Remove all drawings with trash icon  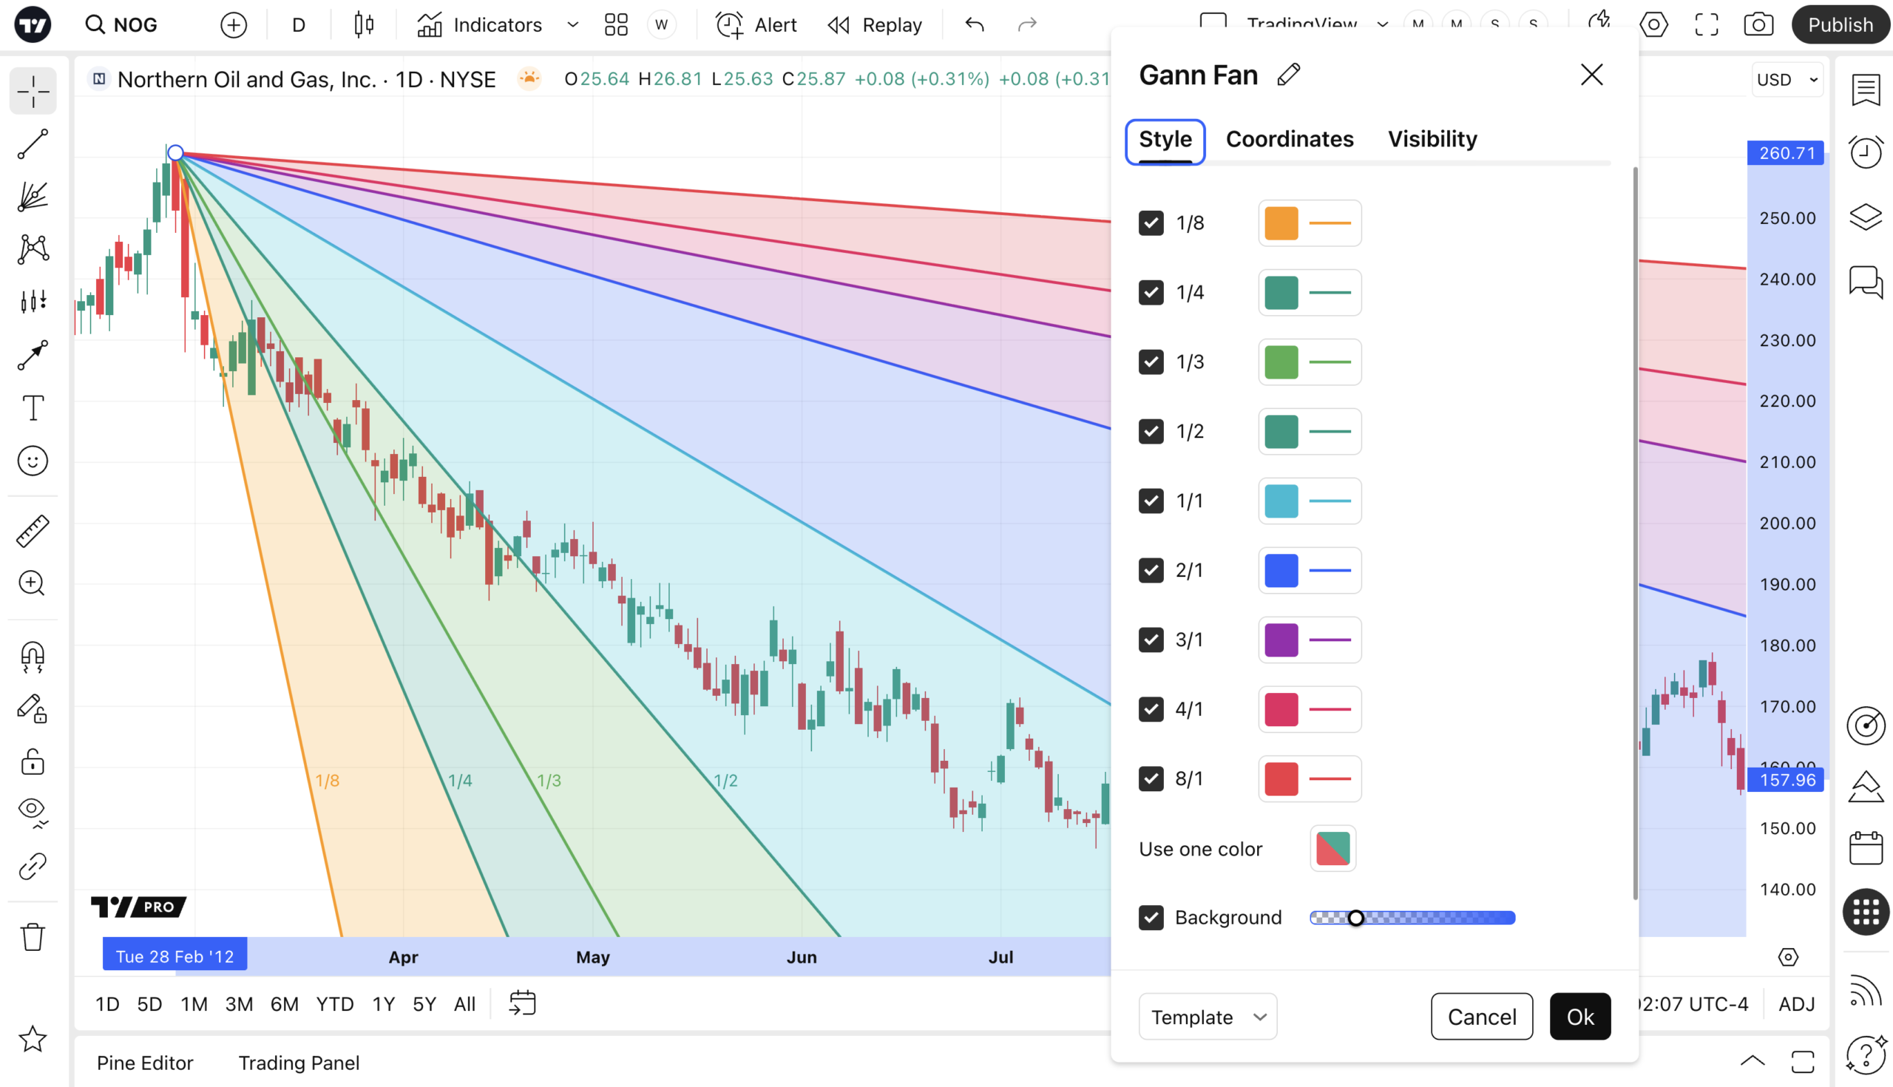(32, 936)
